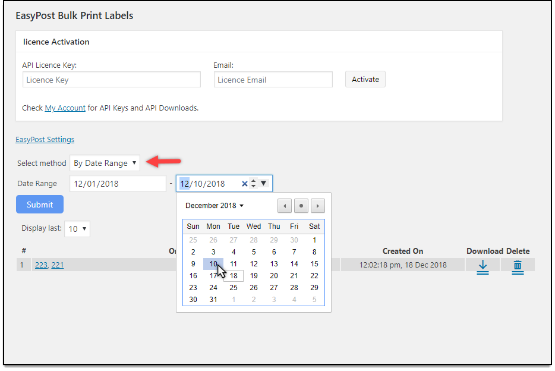
Task: Click the timestamp 12:02:18 pm, 18 Dec 2018
Action: point(403,265)
